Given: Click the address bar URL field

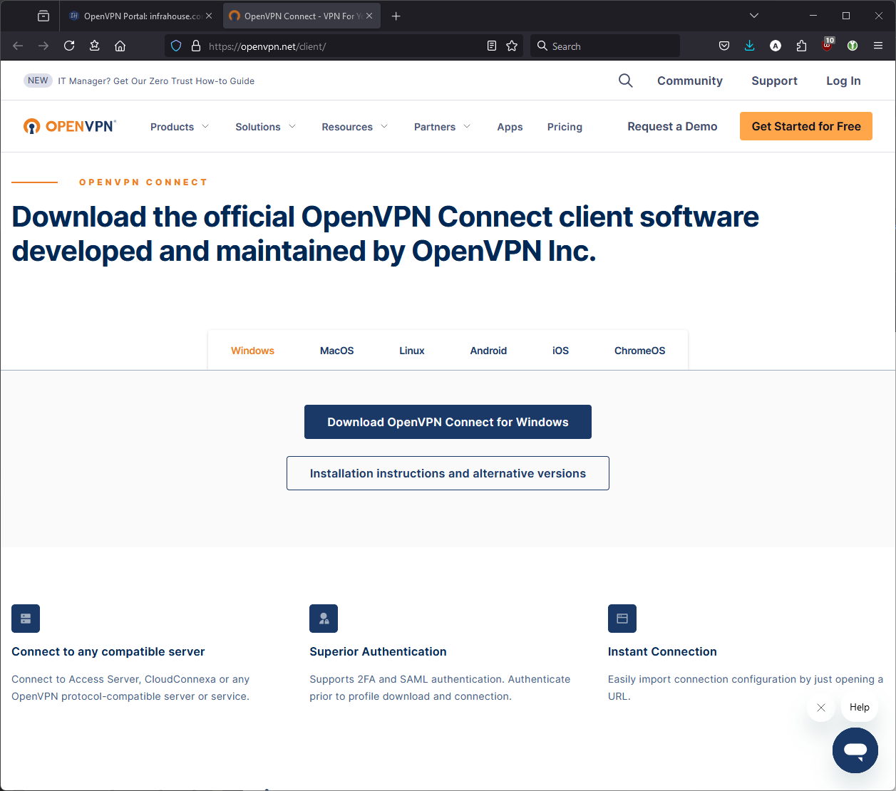Looking at the screenshot, I should [x=342, y=46].
